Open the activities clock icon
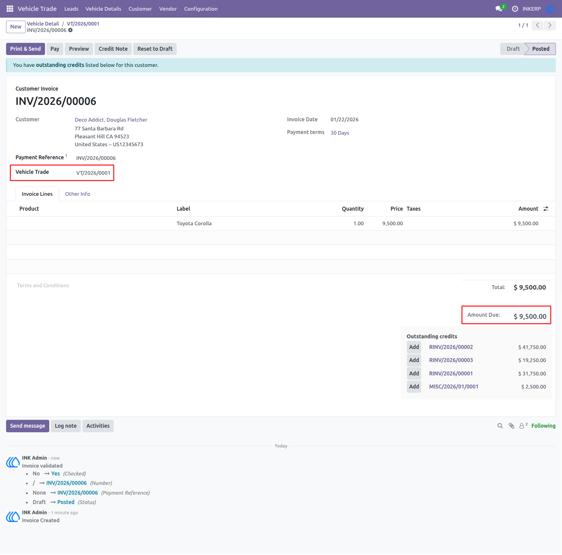The height and width of the screenshot is (555, 562). coord(515,9)
